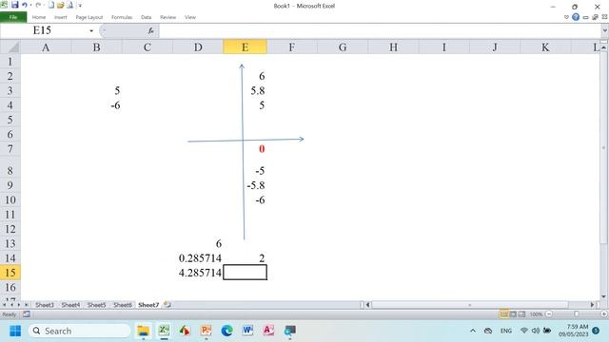Switch to Page Break Preview
609x342 pixels.
click(x=521, y=314)
